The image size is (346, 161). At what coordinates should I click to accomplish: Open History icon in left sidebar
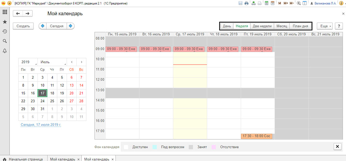(5, 31)
